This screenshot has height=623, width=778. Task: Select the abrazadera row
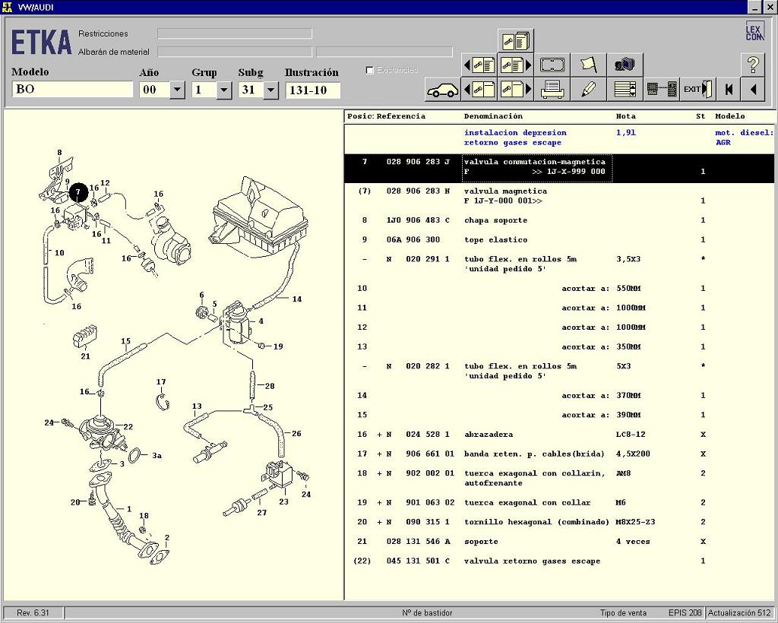(559, 435)
